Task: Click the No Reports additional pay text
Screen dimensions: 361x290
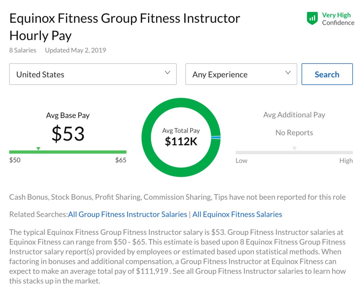Action: tap(294, 133)
